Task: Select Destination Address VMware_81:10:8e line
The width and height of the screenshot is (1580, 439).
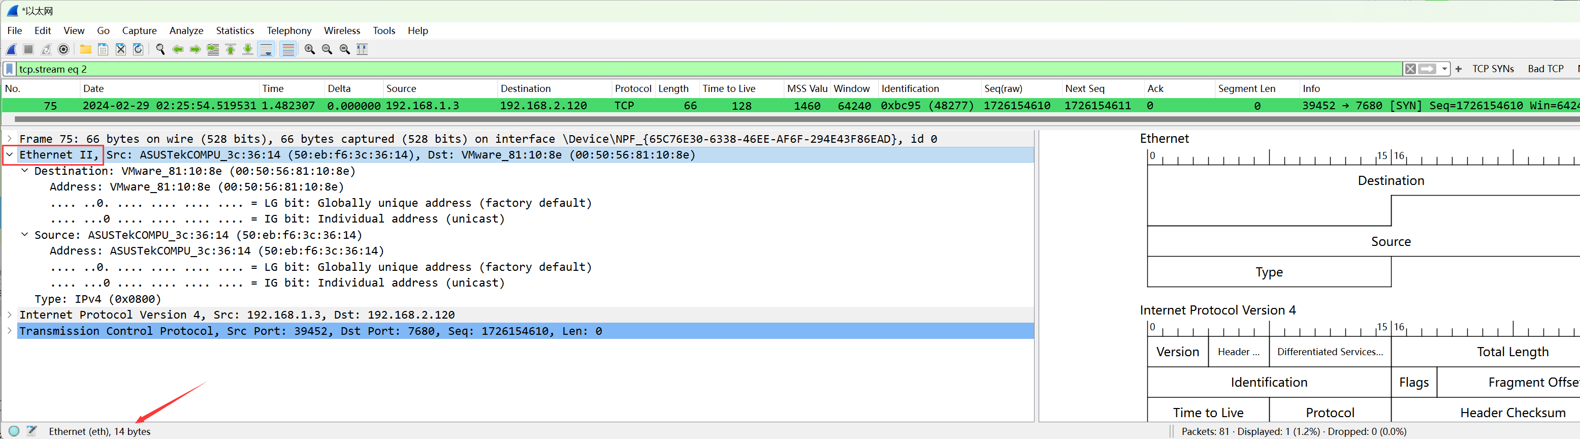Action: click(x=196, y=186)
